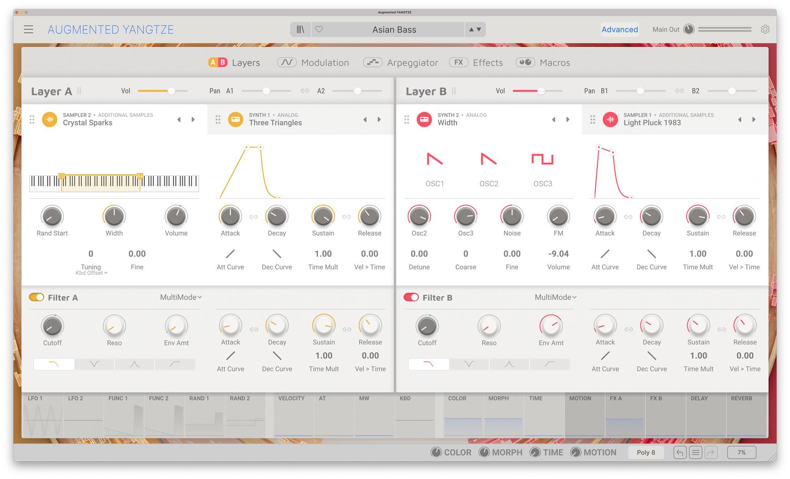The width and height of the screenshot is (790, 479).
Task: Click the Att Curve icon in Synth 1
Action: (230, 254)
